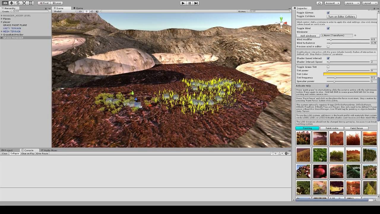The image size is (380, 214).
Task: Click the Paint rocks button
Action: 332,128
